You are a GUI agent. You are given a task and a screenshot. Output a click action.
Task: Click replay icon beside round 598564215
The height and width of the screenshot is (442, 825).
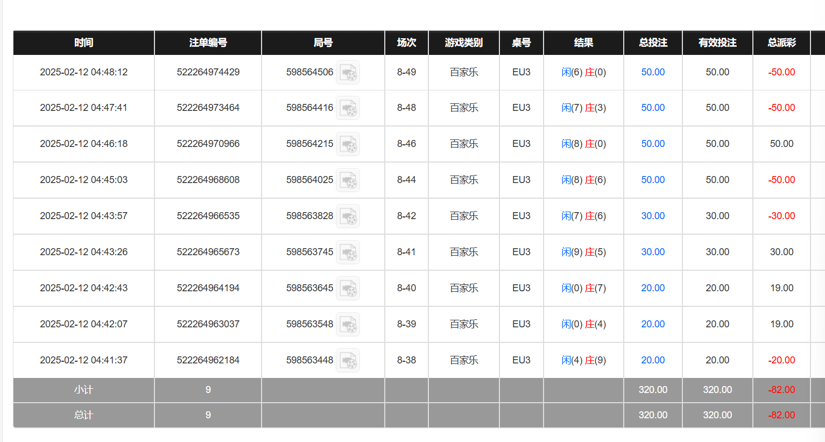(348, 144)
